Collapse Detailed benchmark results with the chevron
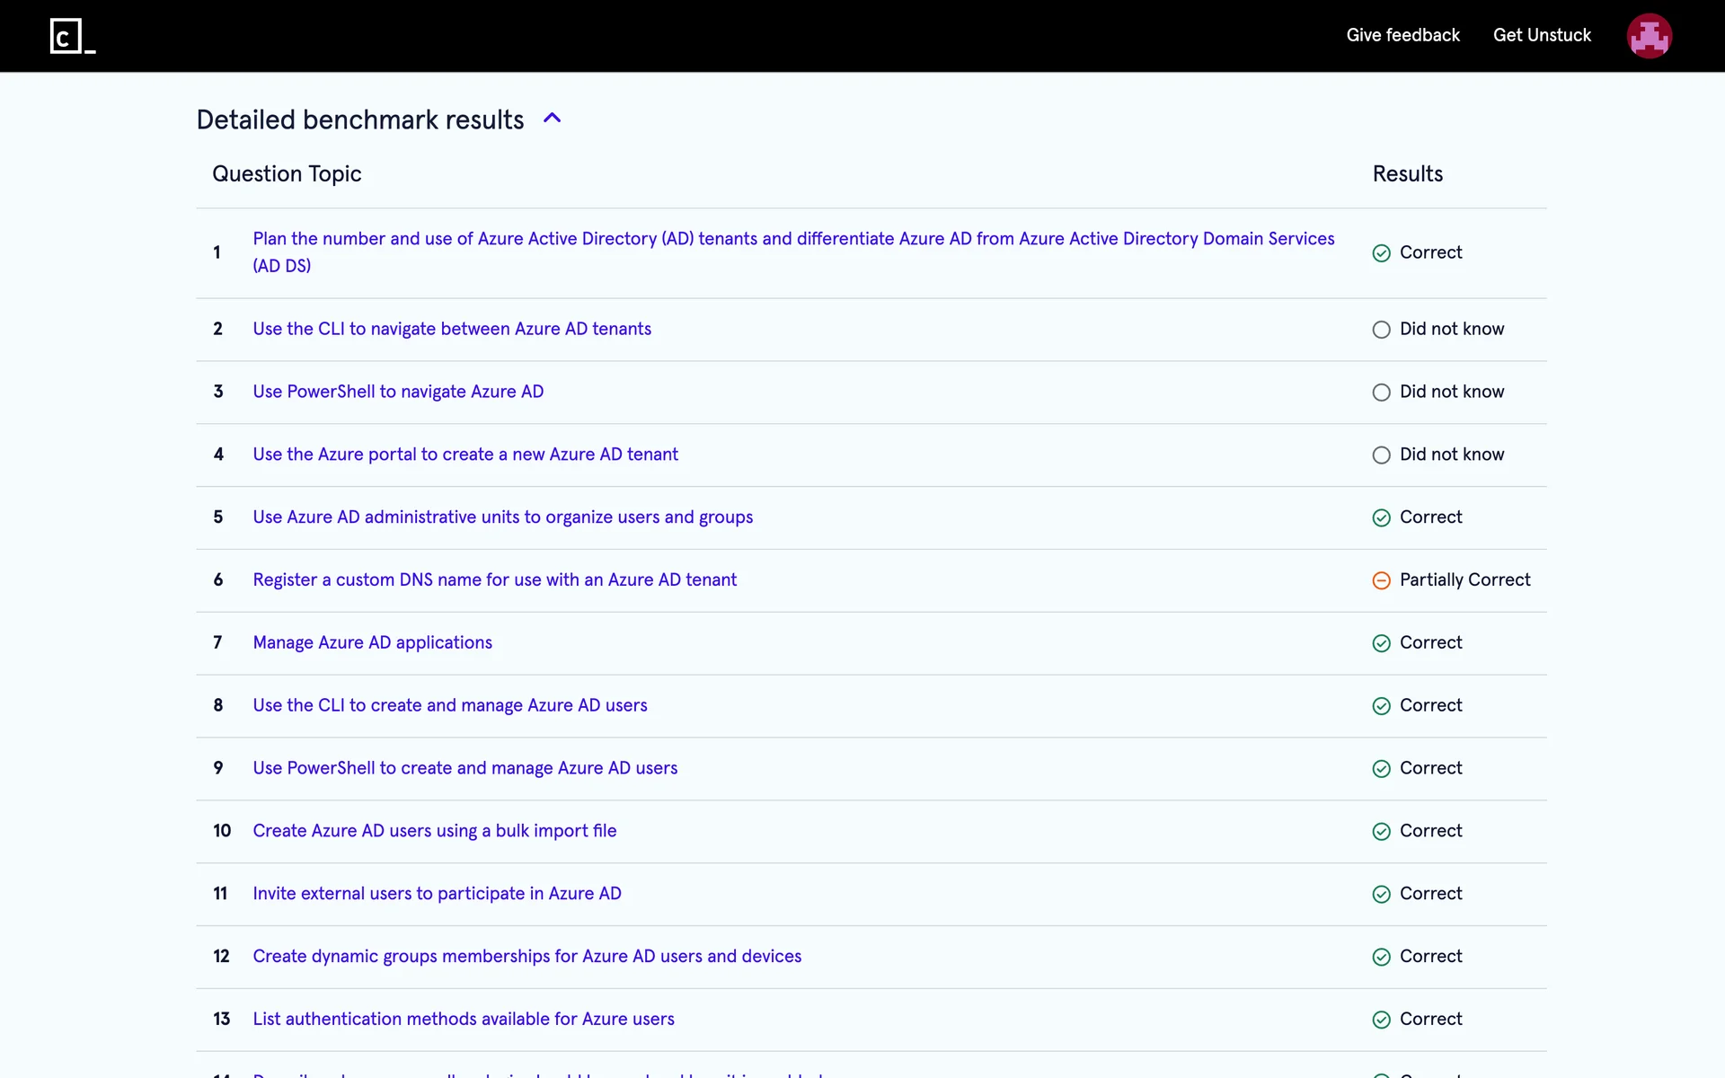The width and height of the screenshot is (1725, 1078). tap(553, 119)
